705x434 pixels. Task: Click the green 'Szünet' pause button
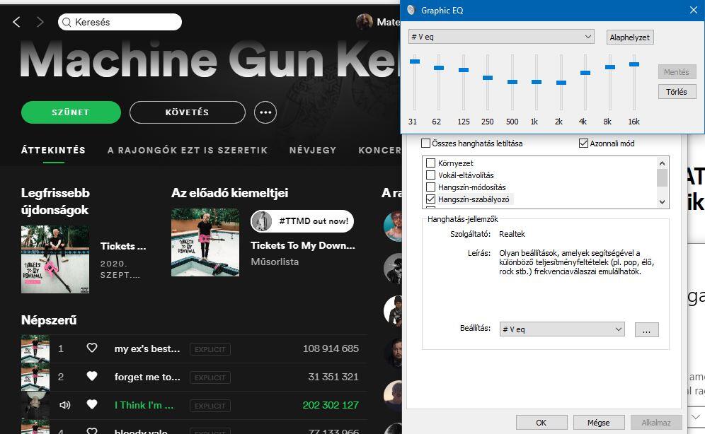[69, 112]
